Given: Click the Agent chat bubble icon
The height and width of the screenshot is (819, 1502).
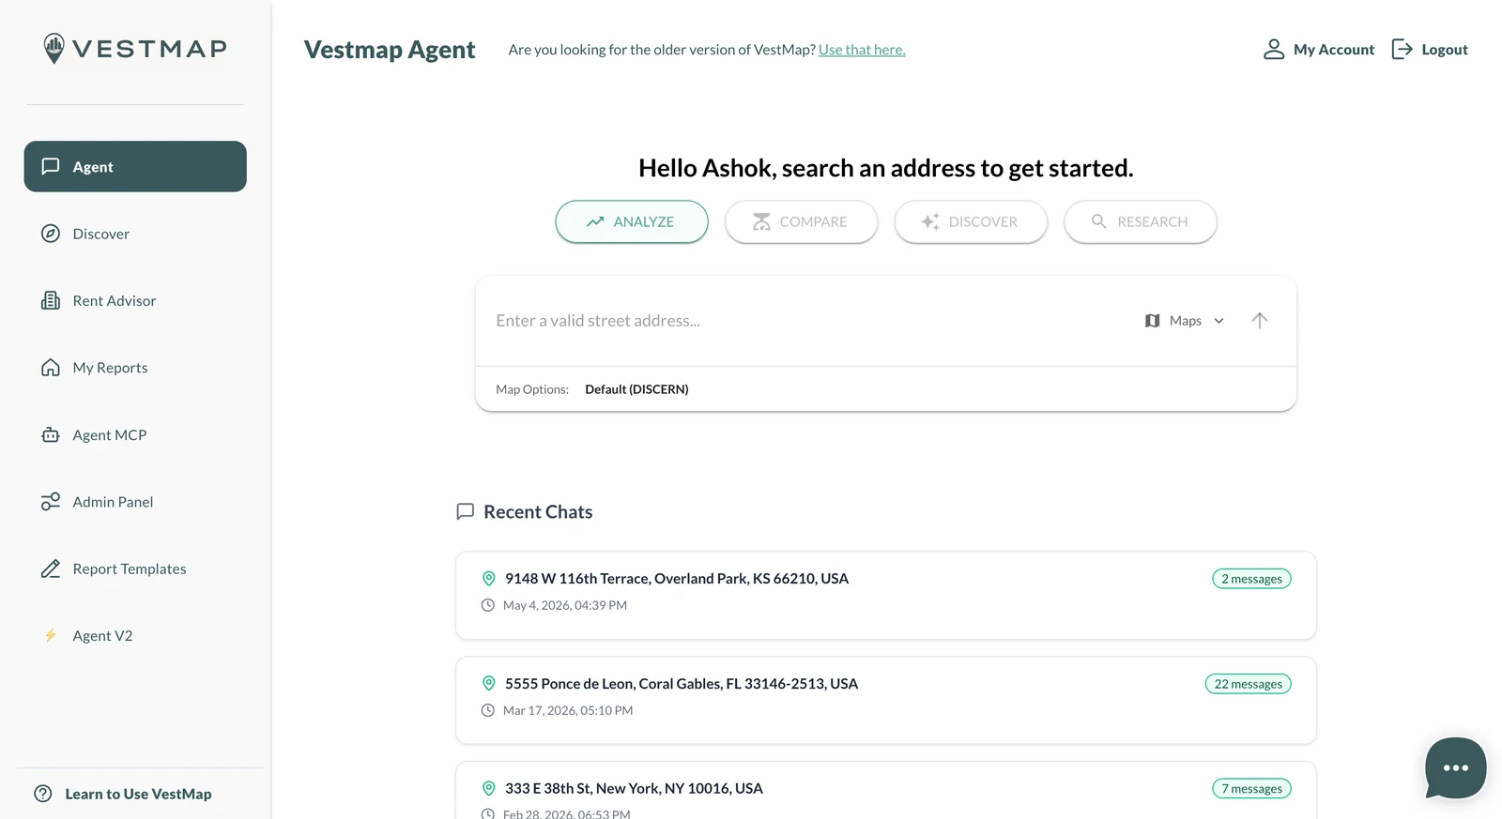Looking at the screenshot, I should point(51,166).
